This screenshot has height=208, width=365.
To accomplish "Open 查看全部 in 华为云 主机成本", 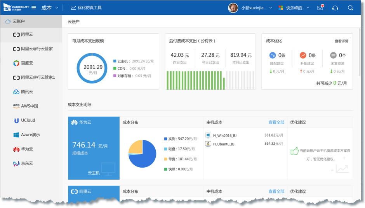I will [x=276, y=122].
